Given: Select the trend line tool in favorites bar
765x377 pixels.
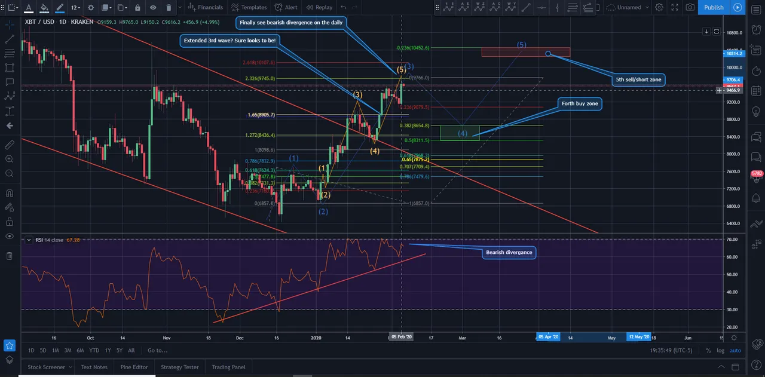Looking at the screenshot, I should coord(526,8).
